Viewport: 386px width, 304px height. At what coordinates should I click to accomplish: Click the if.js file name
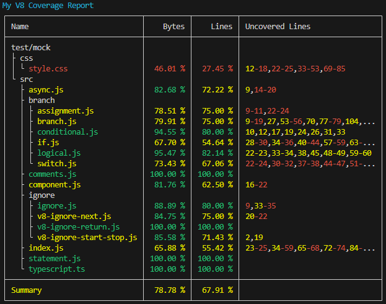[x=48, y=143]
